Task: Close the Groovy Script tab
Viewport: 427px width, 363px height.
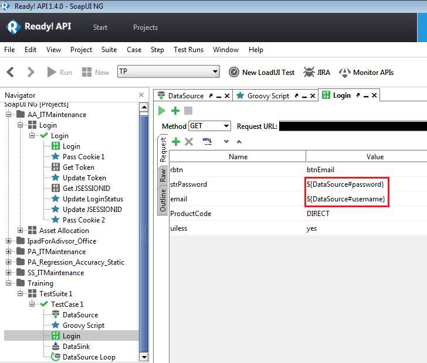Action: tap(313, 96)
